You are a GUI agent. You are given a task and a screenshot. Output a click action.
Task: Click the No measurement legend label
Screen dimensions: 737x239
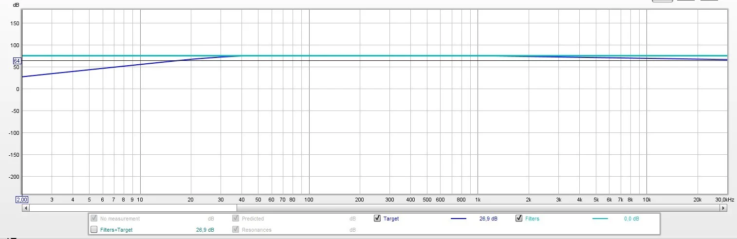[120, 219]
